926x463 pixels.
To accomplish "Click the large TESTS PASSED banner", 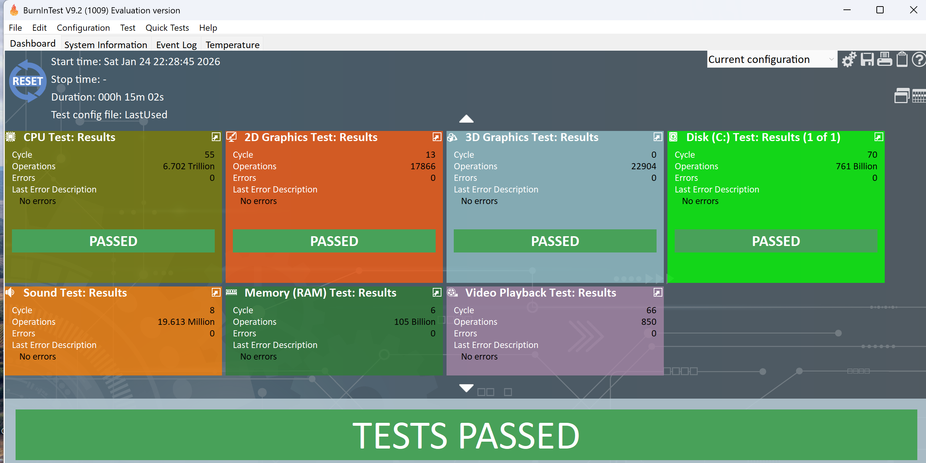I will click(466, 435).
